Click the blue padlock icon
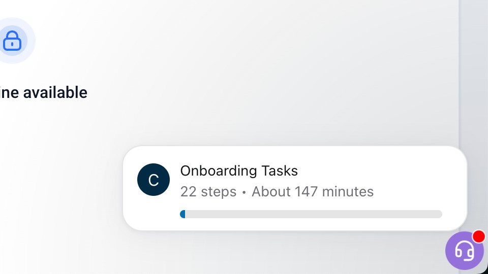Image resolution: width=488 pixels, height=274 pixels. point(12,41)
